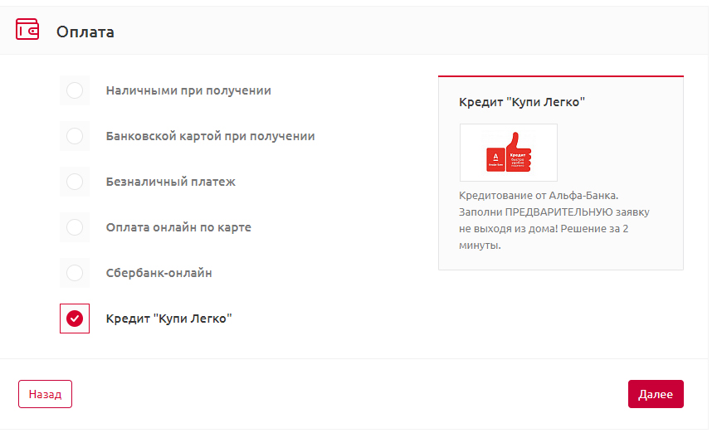Select the Наличными при получении radio button
The image size is (717, 433).
coord(75,90)
